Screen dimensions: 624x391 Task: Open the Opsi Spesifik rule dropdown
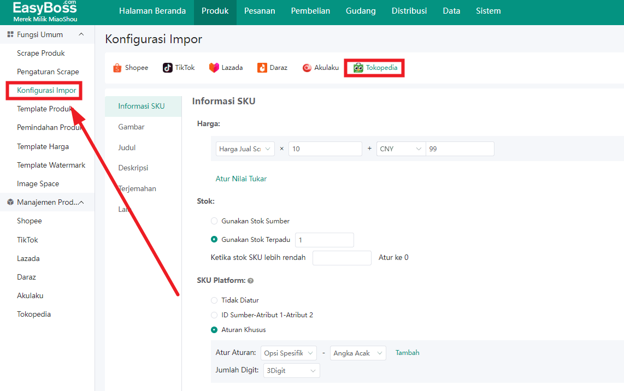(x=289, y=353)
